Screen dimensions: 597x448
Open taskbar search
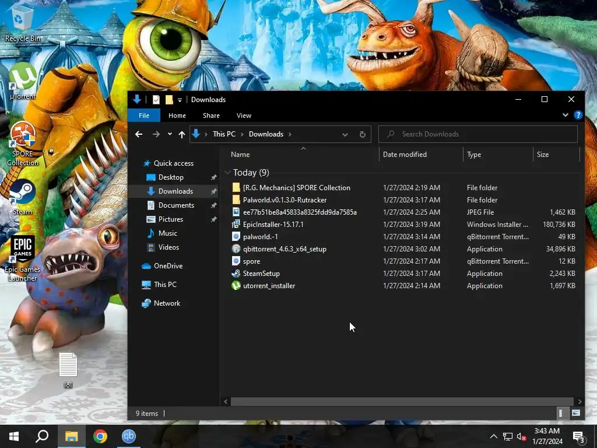click(x=42, y=436)
